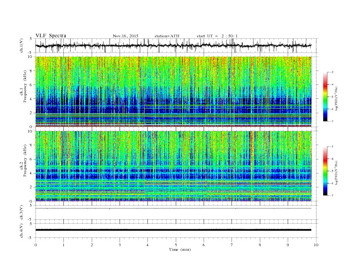Click the 'ch.3(V)' axis label
Viewport: 356px width, 275px height.
point(22,213)
